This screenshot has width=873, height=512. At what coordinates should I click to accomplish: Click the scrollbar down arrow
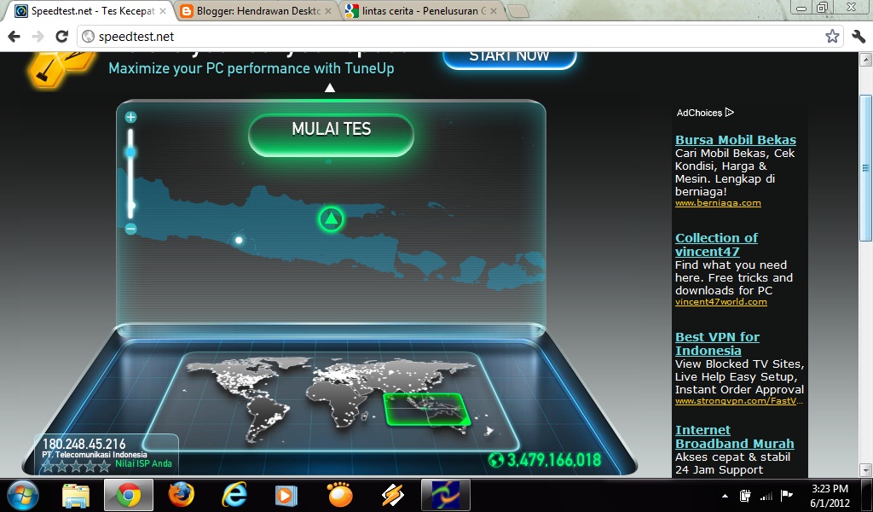click(865, 470)
